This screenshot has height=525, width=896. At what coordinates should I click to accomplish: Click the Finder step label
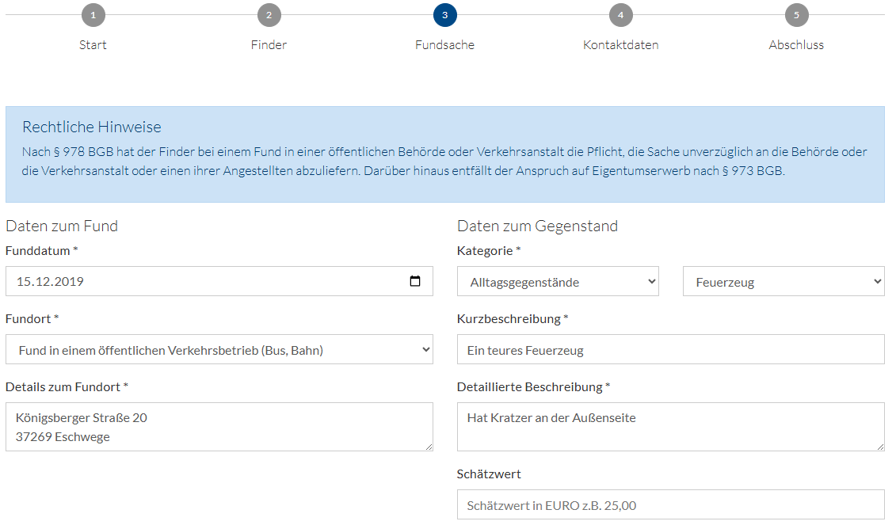(x=269, y=45)
